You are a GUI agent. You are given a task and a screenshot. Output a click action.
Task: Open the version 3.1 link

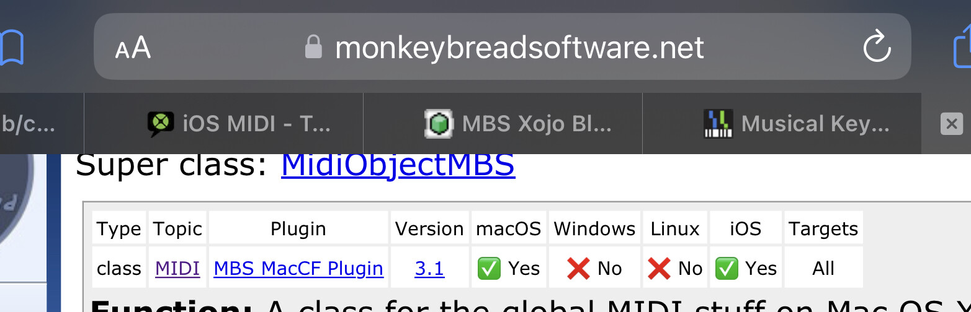click(x=429, y=268)
